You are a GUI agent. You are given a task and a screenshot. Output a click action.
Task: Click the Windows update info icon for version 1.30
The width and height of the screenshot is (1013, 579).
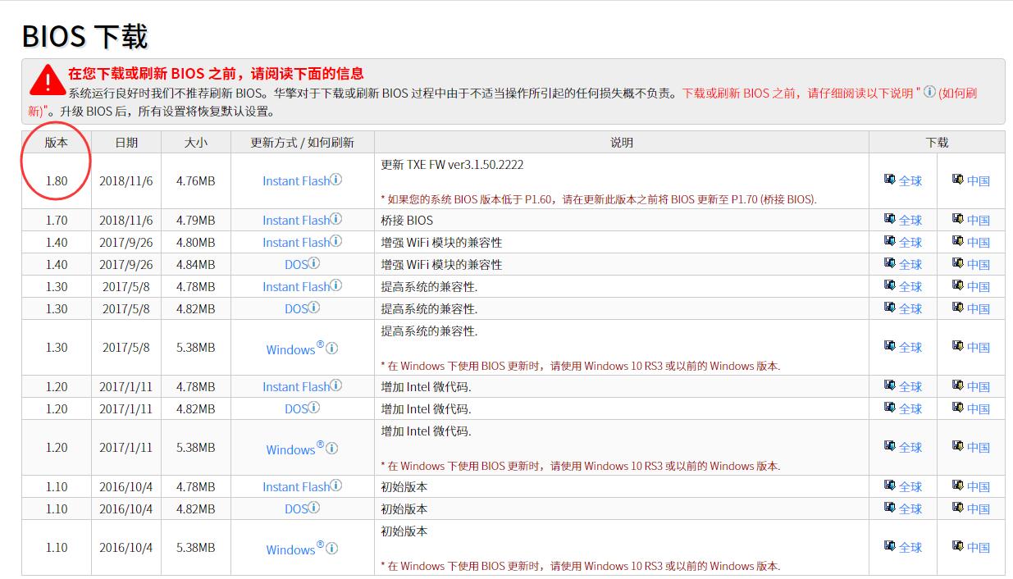click(x=331, y=349)
